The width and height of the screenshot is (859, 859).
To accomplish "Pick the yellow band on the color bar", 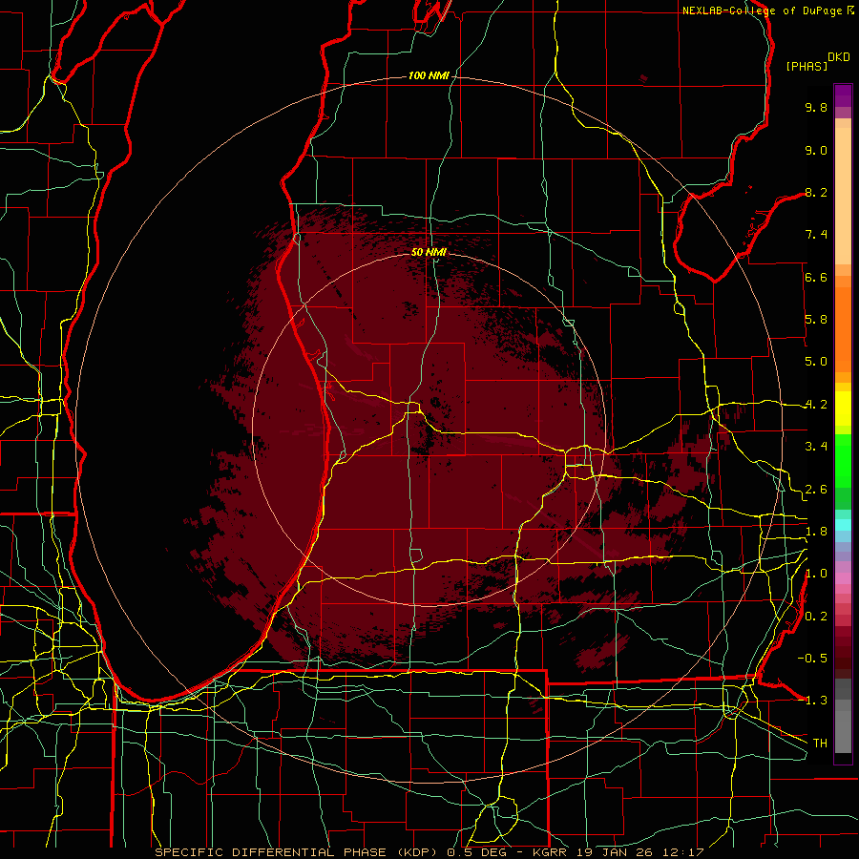I will (x=843, y=409).
